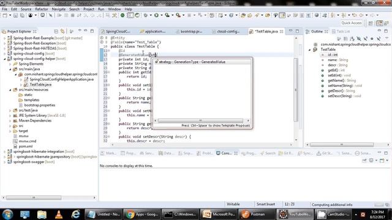392x220 pixels.
Task: Click the green Boot Dashboard toolbar icon
Action: point(123,15)
